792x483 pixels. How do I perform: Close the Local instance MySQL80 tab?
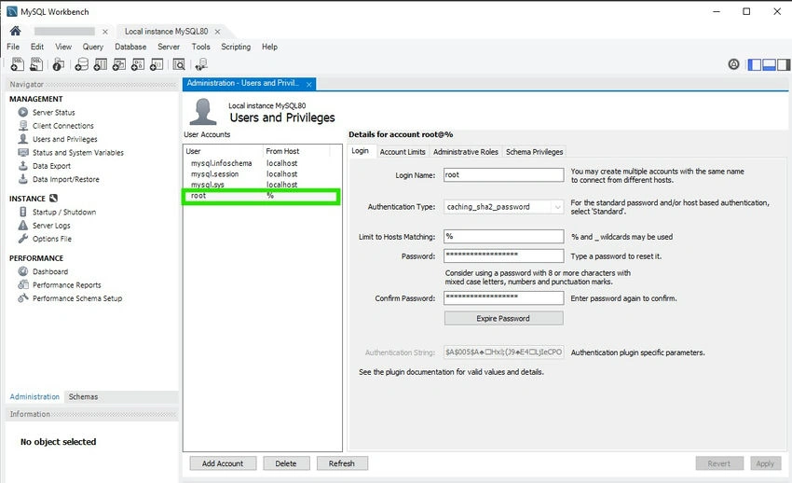218,32
